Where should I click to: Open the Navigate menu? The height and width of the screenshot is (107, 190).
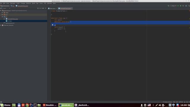pyautogui.click(x=13, y=3)
